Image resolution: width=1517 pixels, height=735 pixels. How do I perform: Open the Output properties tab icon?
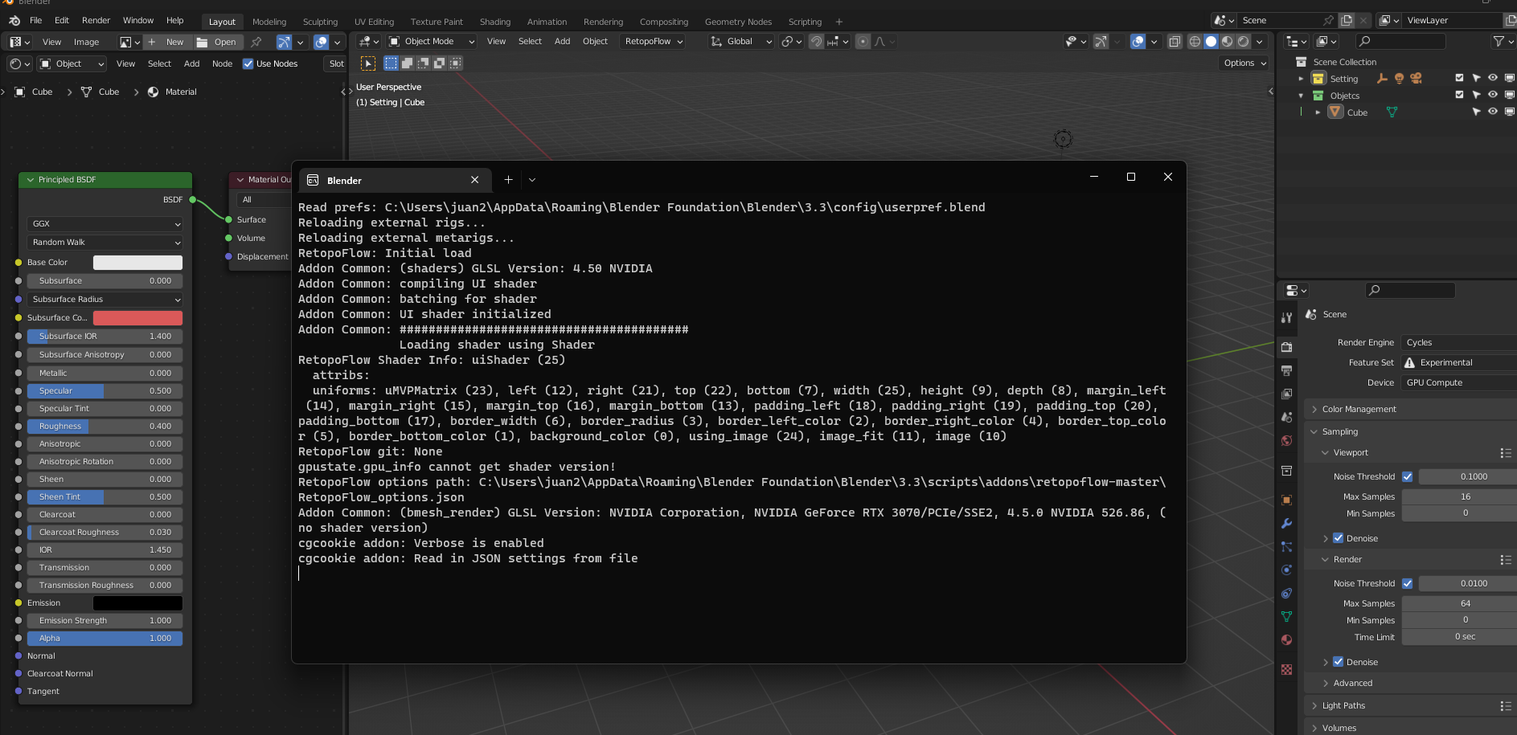click(x=1286, y=370)
